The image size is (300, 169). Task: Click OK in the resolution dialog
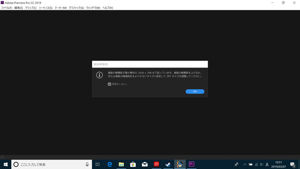click(195, 92)
